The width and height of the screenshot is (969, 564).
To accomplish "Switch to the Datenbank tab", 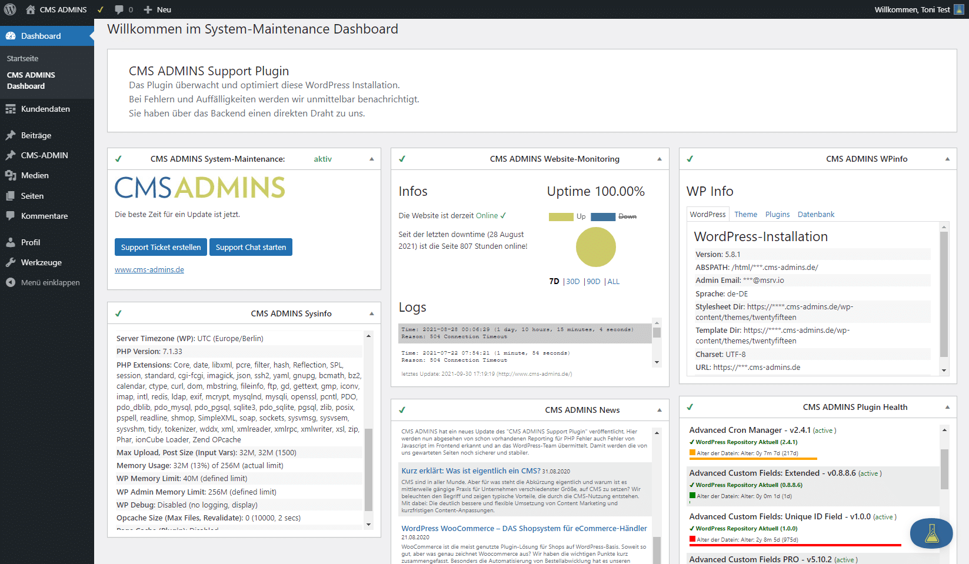I will [x=816, y=214].
